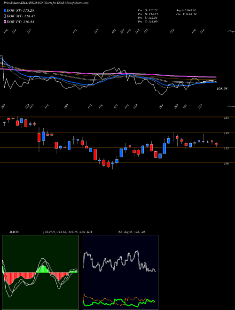Select the 'DOW MT: 113.47' legend label
This screenshot has width=235, height=310.
(21, 16)
